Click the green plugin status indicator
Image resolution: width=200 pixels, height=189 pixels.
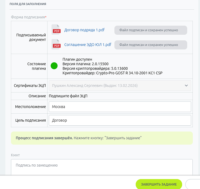pyautogui.click(x=54, y=66)
